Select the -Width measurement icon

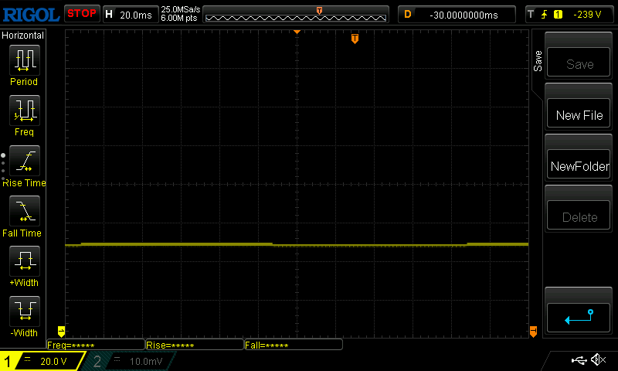coord(25,311)
